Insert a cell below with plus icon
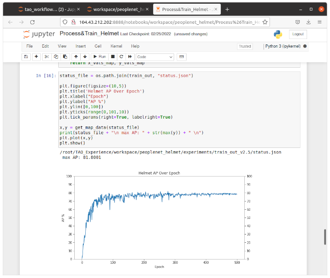This screenshot has width=330, height=278. 36,57
